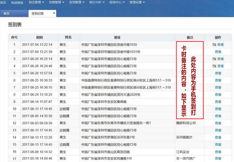Open 查看 for the 江机实业 row
The width and height of the screenshot is (234, 162).
(218, 152)
